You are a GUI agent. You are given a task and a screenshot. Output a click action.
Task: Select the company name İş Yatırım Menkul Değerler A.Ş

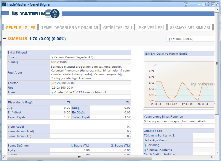point(72,57)
